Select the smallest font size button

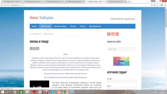pyautogui.click(x=31, y=49)
